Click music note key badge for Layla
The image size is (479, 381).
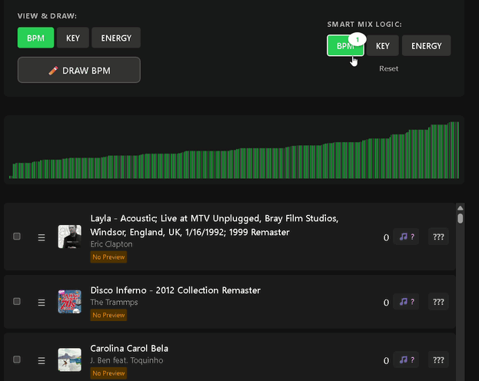click(407, 237)
